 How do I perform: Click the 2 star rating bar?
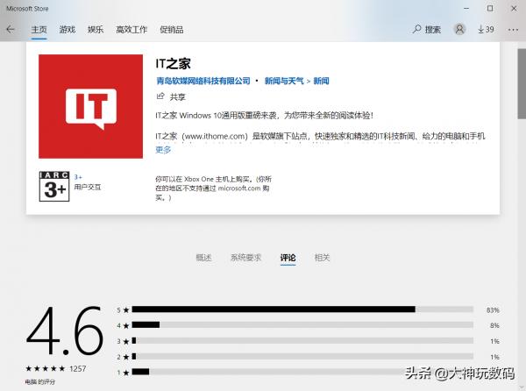point(302,356)
